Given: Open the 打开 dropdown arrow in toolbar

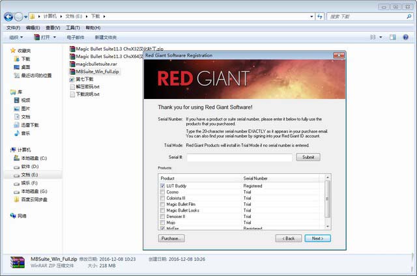Looking at the screenshot, I should click(55, 37).
